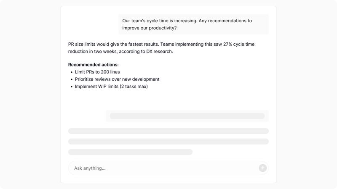Screen dimensions: 337x189
Task: Click the bullet dot beside "Limit PRs"
Action: click(x=71, y=72)
